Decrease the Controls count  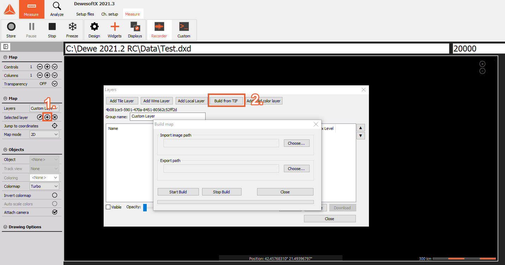coord(40,67)
